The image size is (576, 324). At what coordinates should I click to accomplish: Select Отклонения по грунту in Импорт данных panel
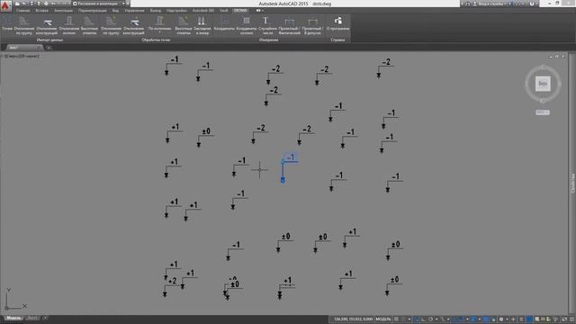[24, 25]
